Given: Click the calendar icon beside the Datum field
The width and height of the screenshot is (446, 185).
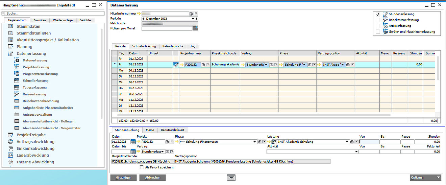Looking at the screenshot, I should click(x=133, y=142).
